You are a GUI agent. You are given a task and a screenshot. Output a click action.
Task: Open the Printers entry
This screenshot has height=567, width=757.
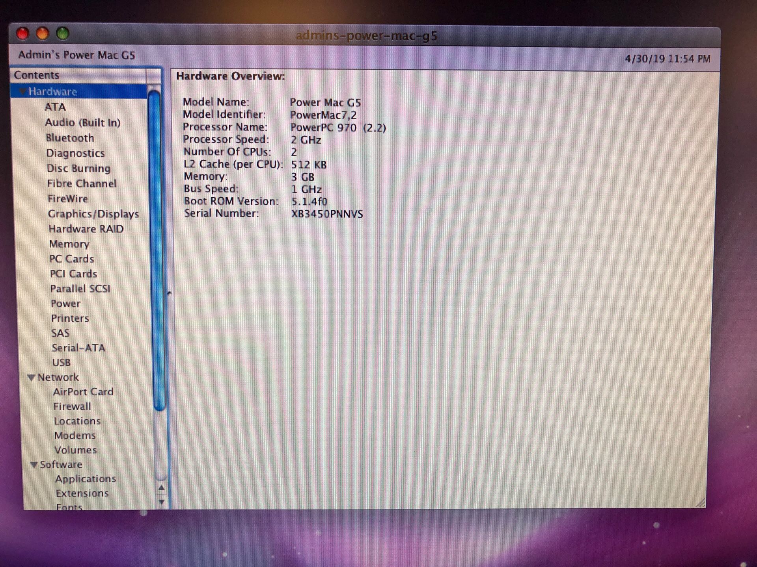click(x=70, y=318)
